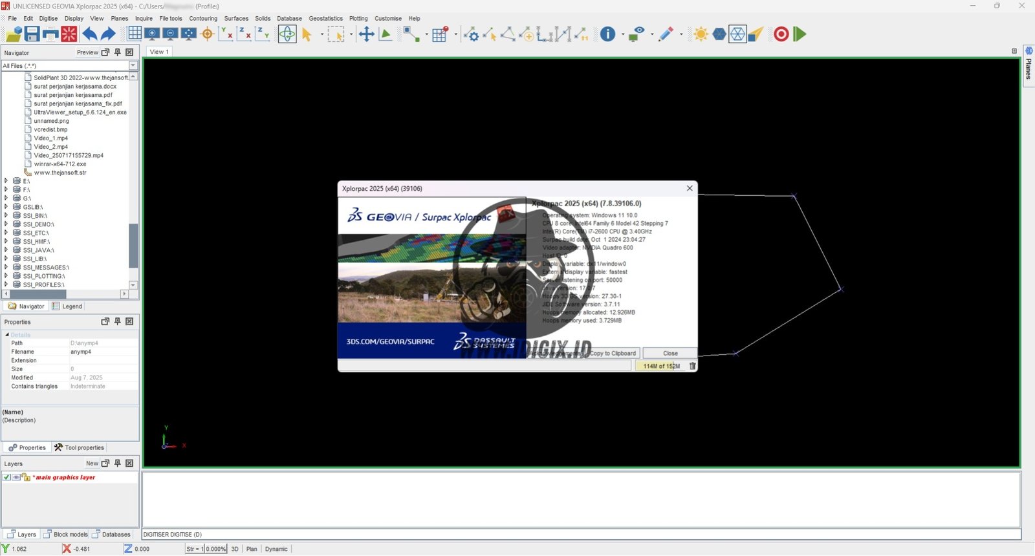The height and width of the screenshot is (556, 1035).
Task: Pin the Layers panel
Action: click(118, 463)
